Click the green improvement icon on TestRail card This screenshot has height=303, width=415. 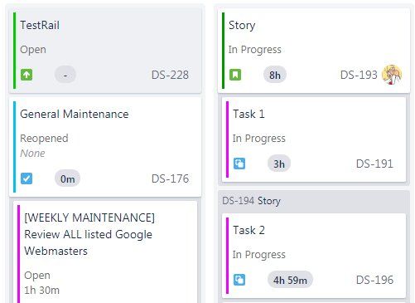tap(27, 75)
